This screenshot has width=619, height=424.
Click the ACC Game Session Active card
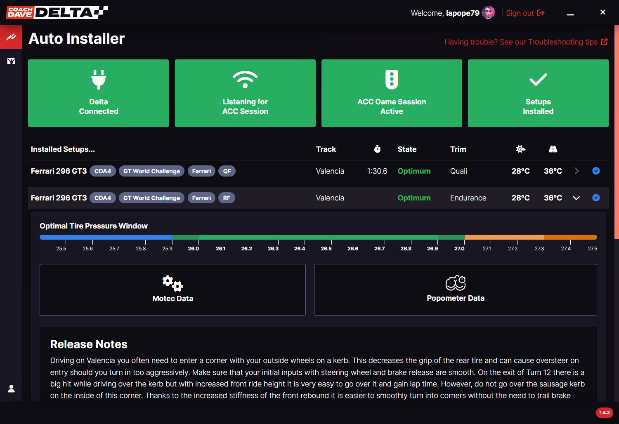(x=392, y=93)
